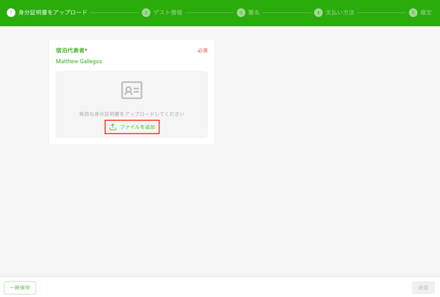The width and height of the screenshot is (440, 297).
Task: Go to step 2 ゲスト情報
Action: click(162, 13)
